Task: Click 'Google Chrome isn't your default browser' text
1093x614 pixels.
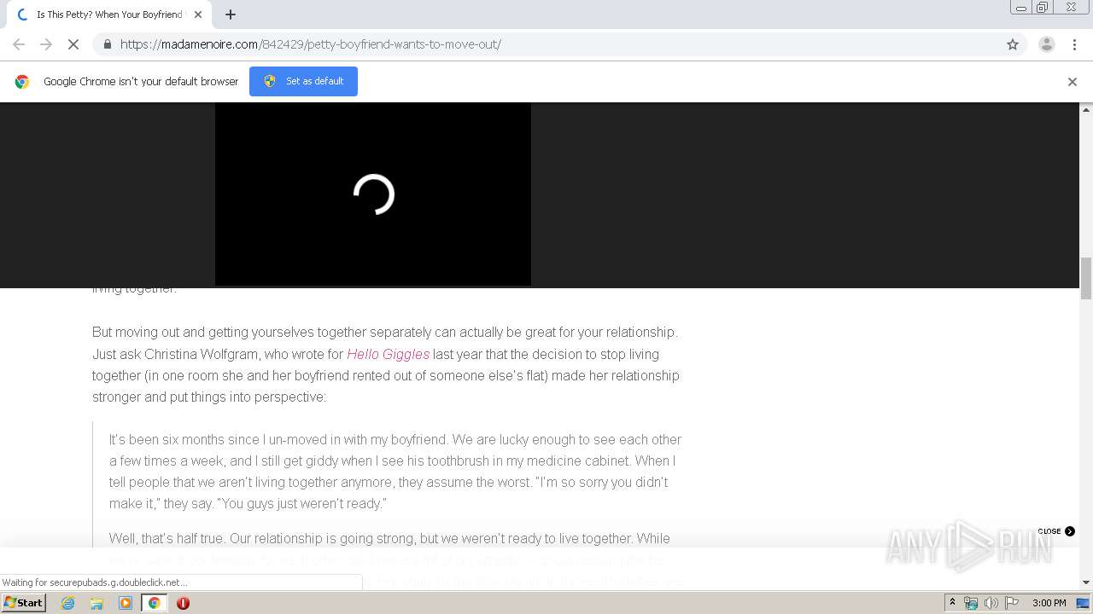Action: click(x=141, y=82)
